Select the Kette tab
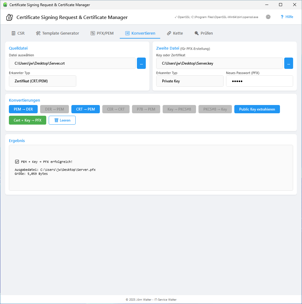The width and height of the screenshot is (302, 304). pyautogui.click(x=175, y=33)
